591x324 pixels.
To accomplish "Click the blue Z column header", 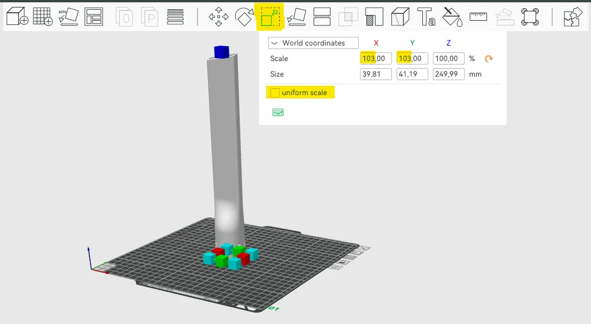I will [448, 43].
